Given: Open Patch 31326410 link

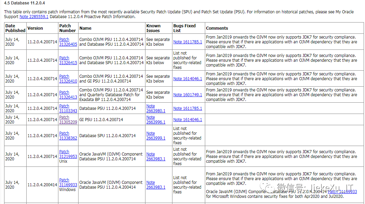Looking at the screenshot, I should tap(68, 78).
